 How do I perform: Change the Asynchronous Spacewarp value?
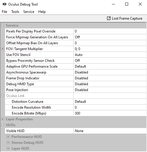[x=110, y=72]
